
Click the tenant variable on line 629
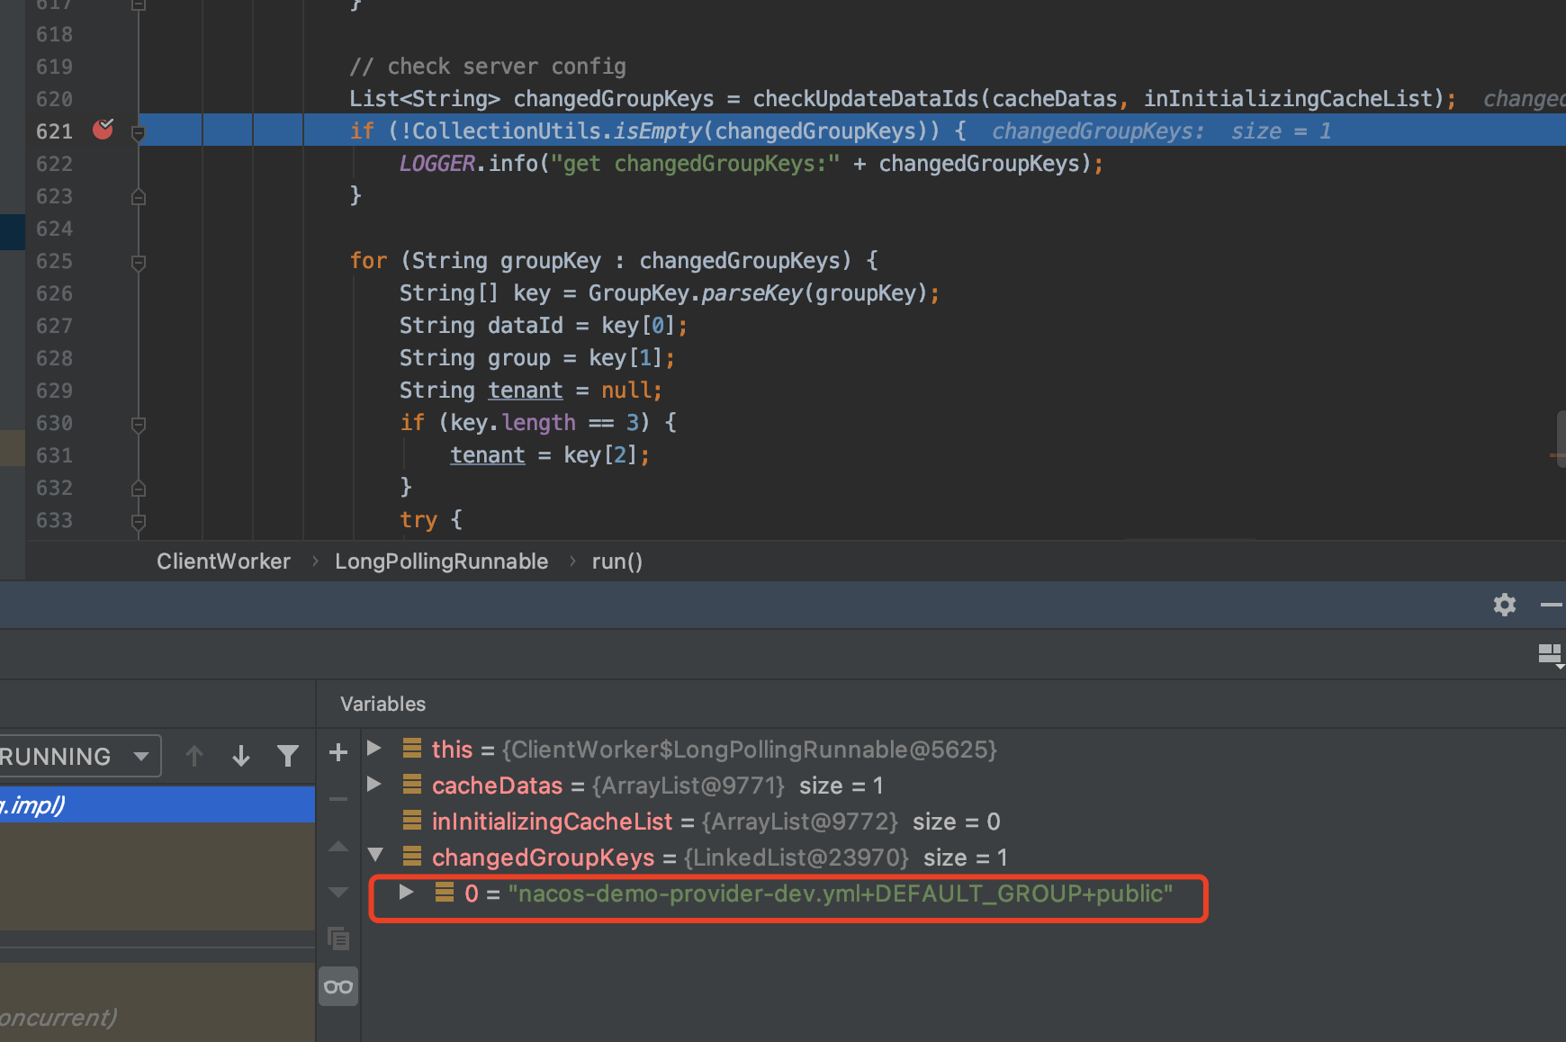click(x=526, y=391)
